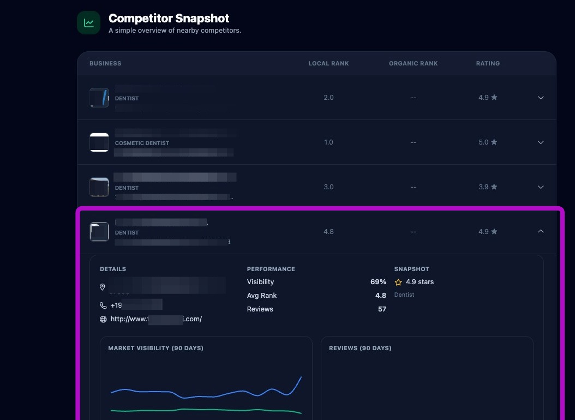
Task: Select the RATING column header
Action: pos(488,63)
